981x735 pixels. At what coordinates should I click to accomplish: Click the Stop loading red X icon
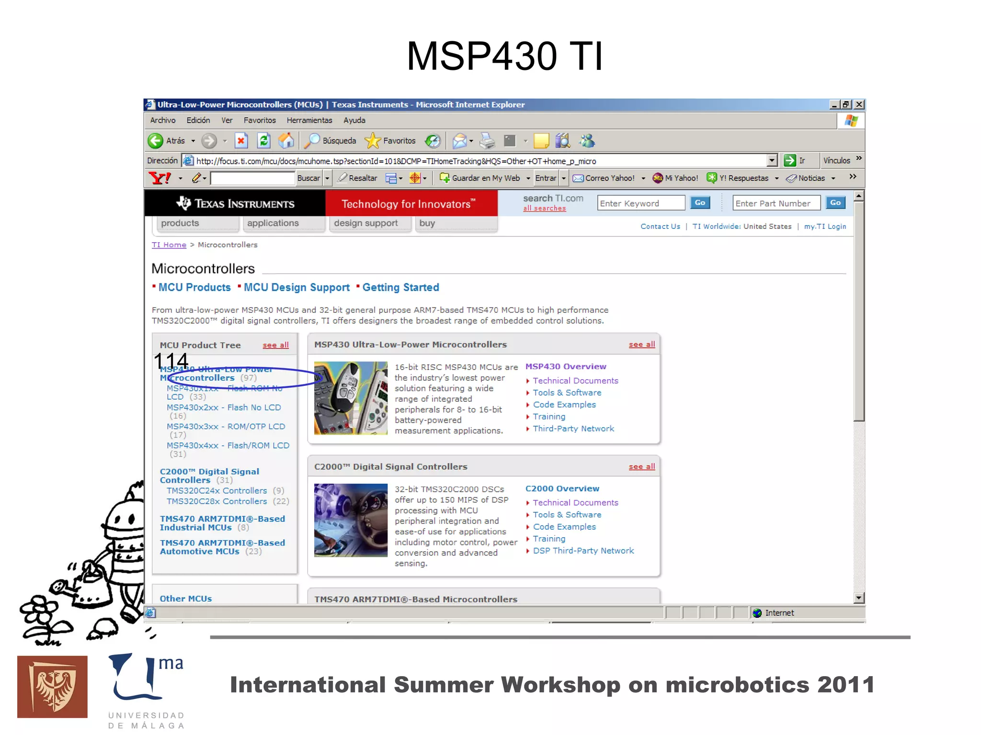241,141
